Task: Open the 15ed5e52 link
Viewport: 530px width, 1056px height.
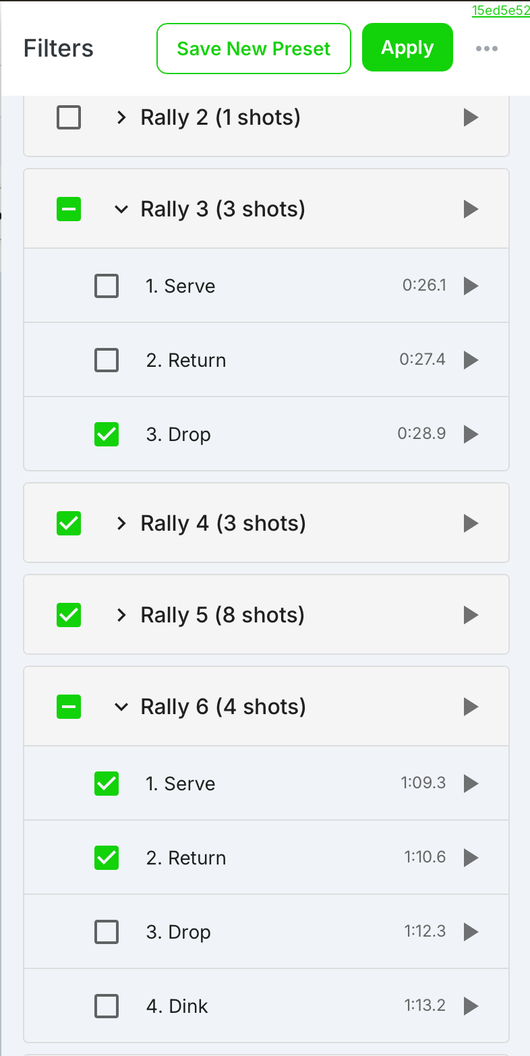Action: [x=500, y=10]
